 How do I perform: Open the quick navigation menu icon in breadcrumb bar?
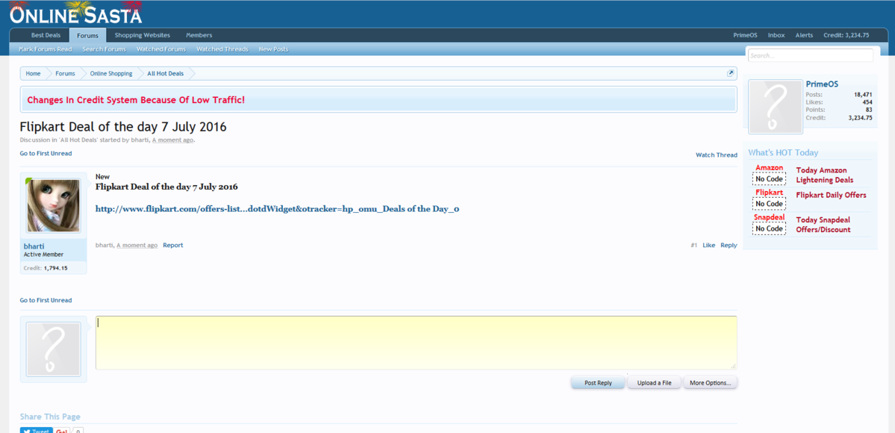click(730, 74)
